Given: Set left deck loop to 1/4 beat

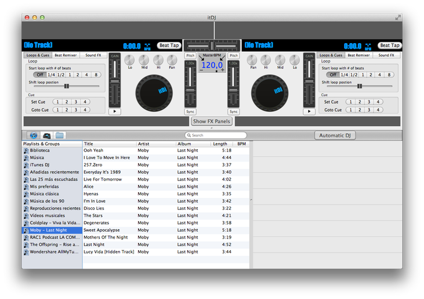Looking at the screenshot, I should [51, 75].
